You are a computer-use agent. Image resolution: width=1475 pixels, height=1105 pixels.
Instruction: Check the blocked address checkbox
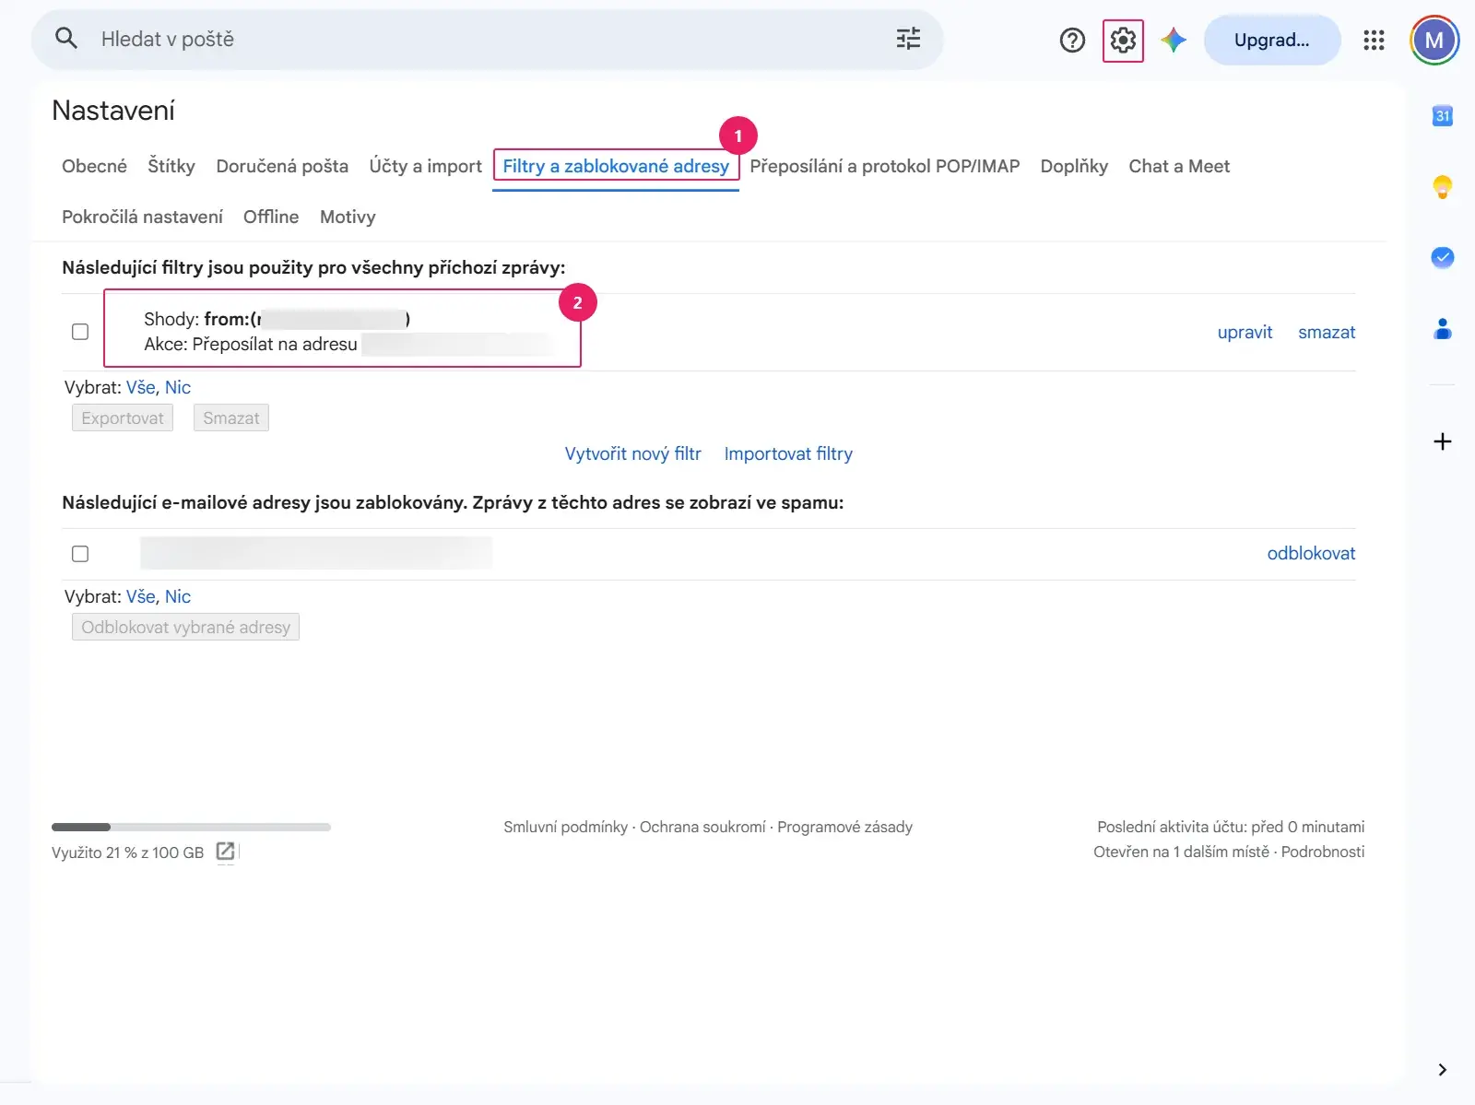click(x=80, y=554)
